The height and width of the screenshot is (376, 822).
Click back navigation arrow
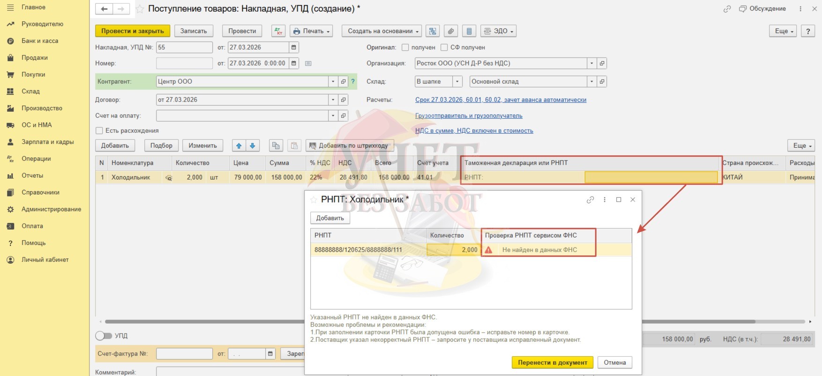pos(104,9)
